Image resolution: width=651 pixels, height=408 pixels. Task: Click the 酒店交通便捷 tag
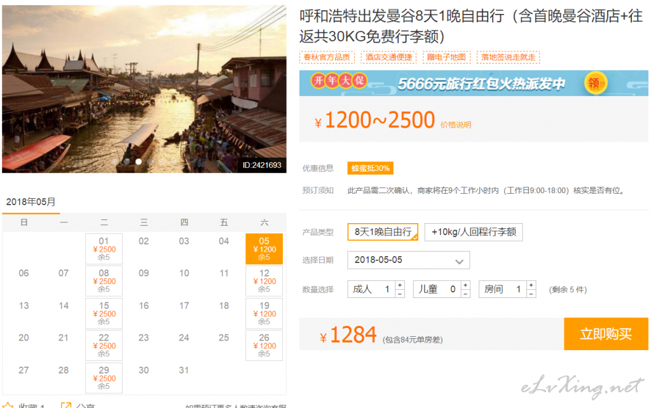pyautogui.click(x=388, y=57)
